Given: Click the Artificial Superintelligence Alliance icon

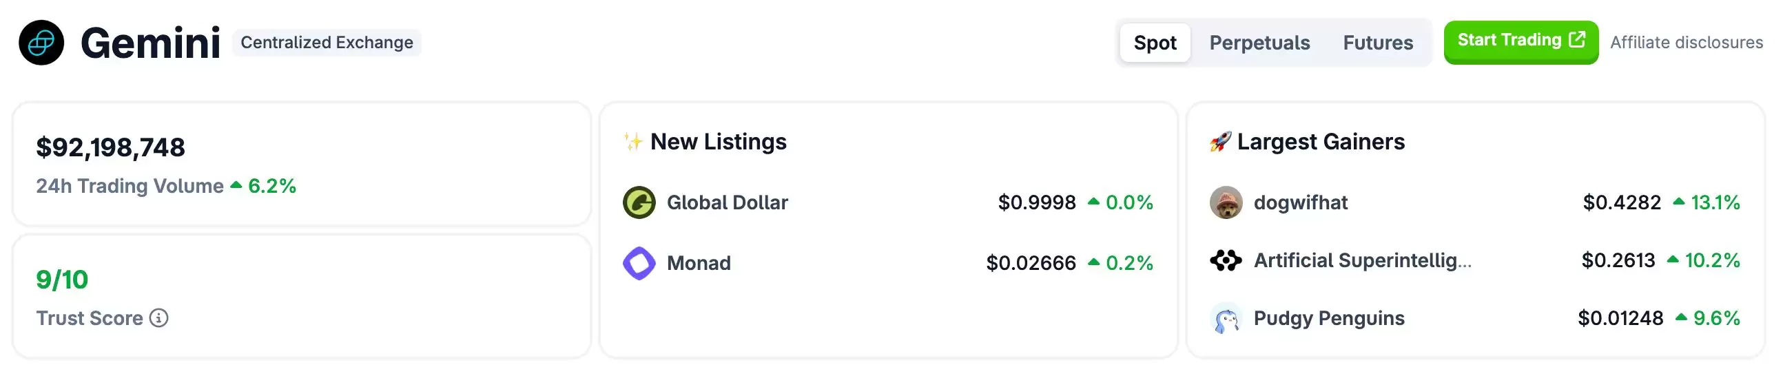Looking at the screenshot, I should pyautogui.click(x=1226, y=260).
